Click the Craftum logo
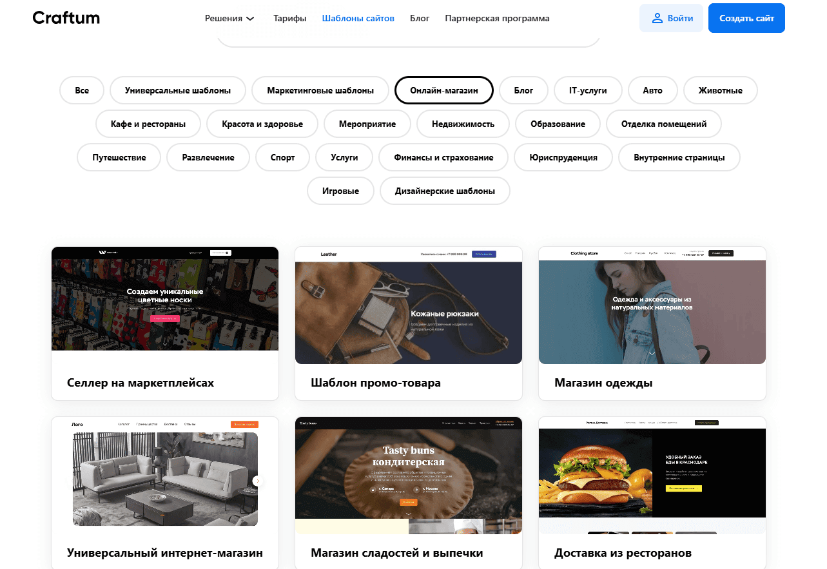Screen dimensions: 827x569 [x=66, y=18]
